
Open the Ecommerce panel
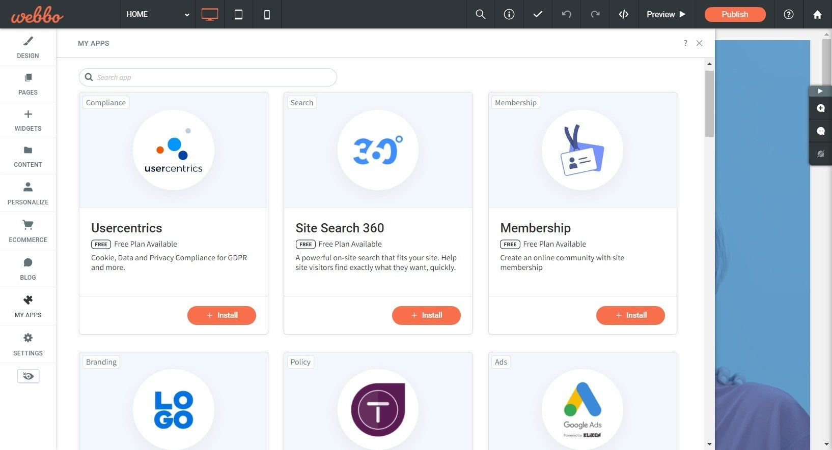28,231
